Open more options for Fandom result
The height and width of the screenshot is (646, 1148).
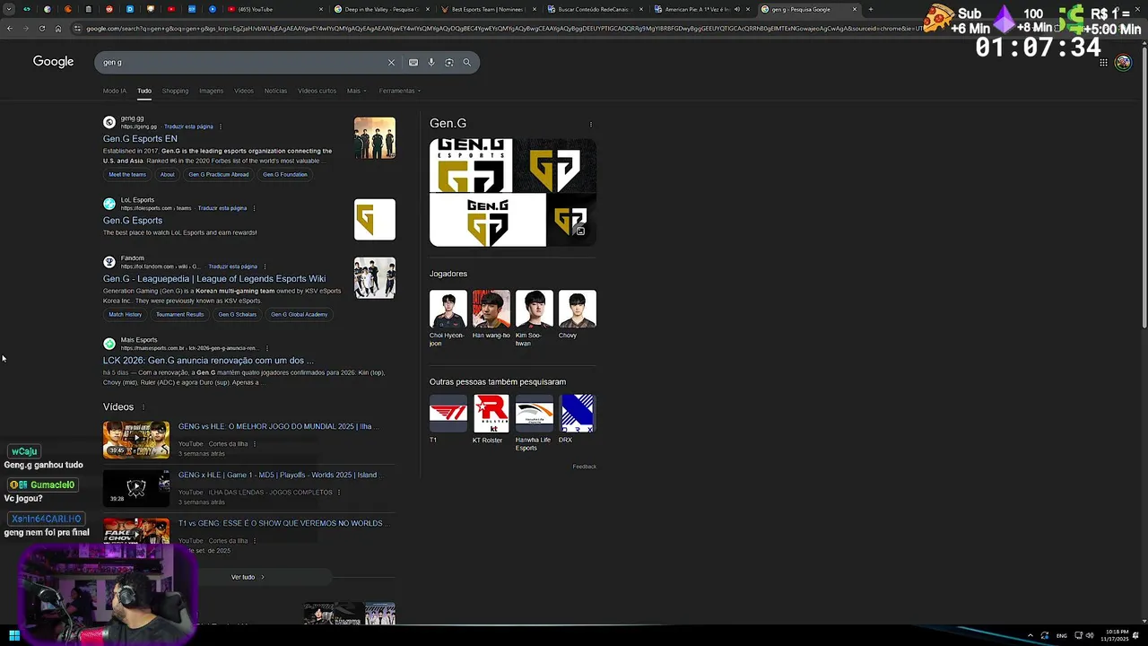(x=265, y=266)
